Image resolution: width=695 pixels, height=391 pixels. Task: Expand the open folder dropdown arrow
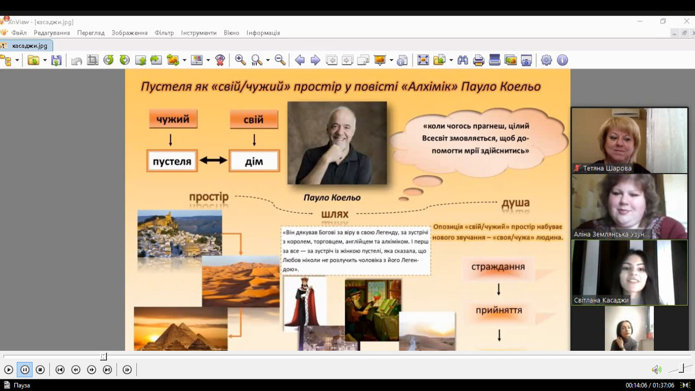tap(45, 60)
